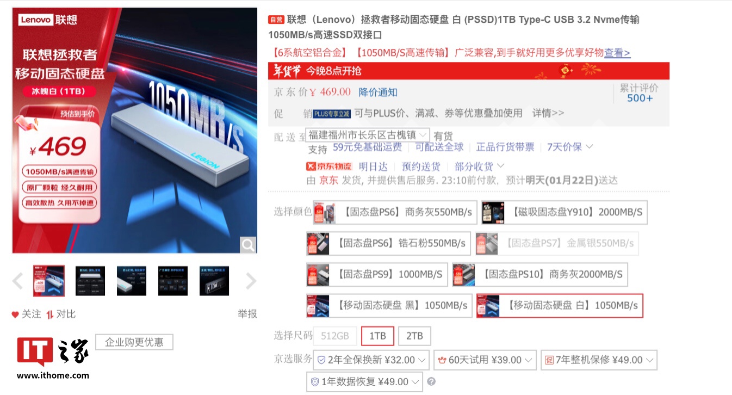Image resolution: width=732 pixels, height=395 pixels.
Task: Click the Lenovo 联想 logo on product image
Action: (48, 20)
